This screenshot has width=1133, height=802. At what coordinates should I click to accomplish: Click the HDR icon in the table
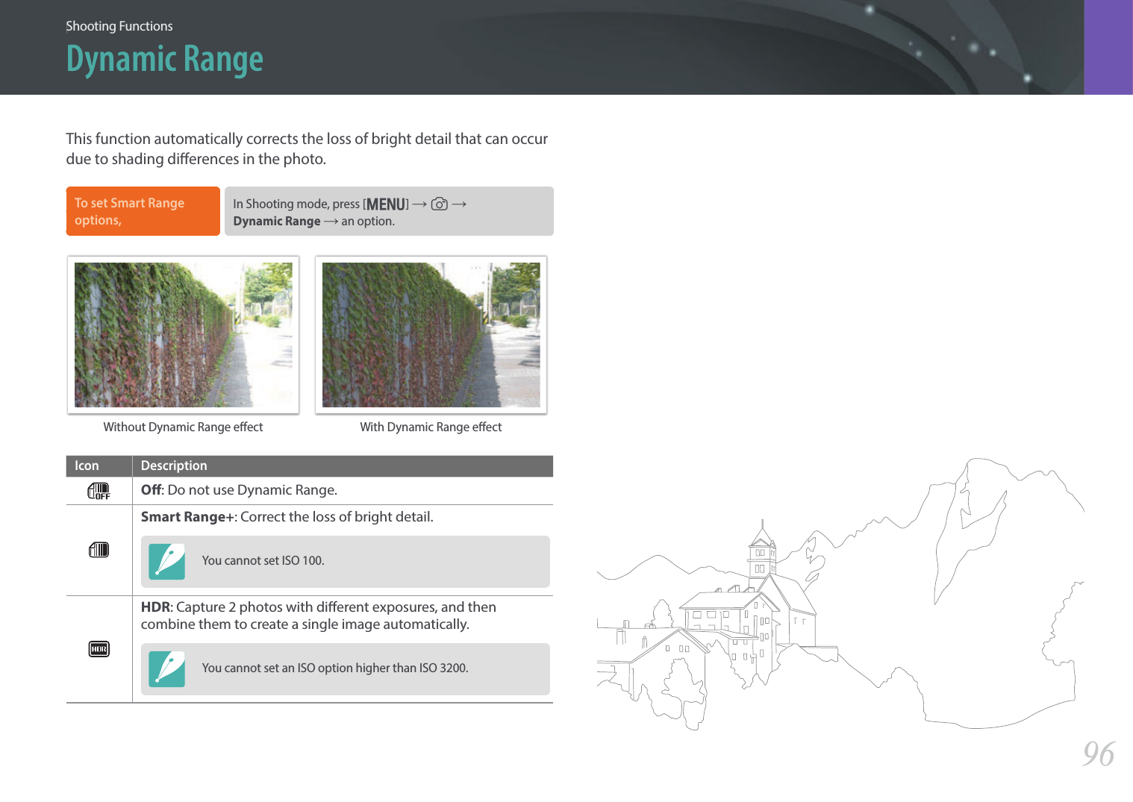click(x=99, y=649)
